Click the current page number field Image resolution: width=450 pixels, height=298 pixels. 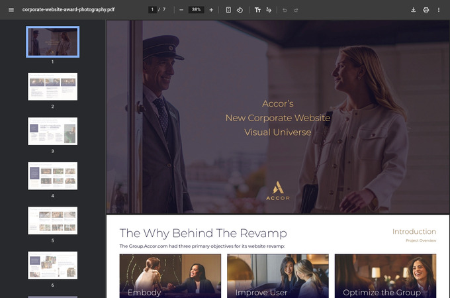point(152,9)
